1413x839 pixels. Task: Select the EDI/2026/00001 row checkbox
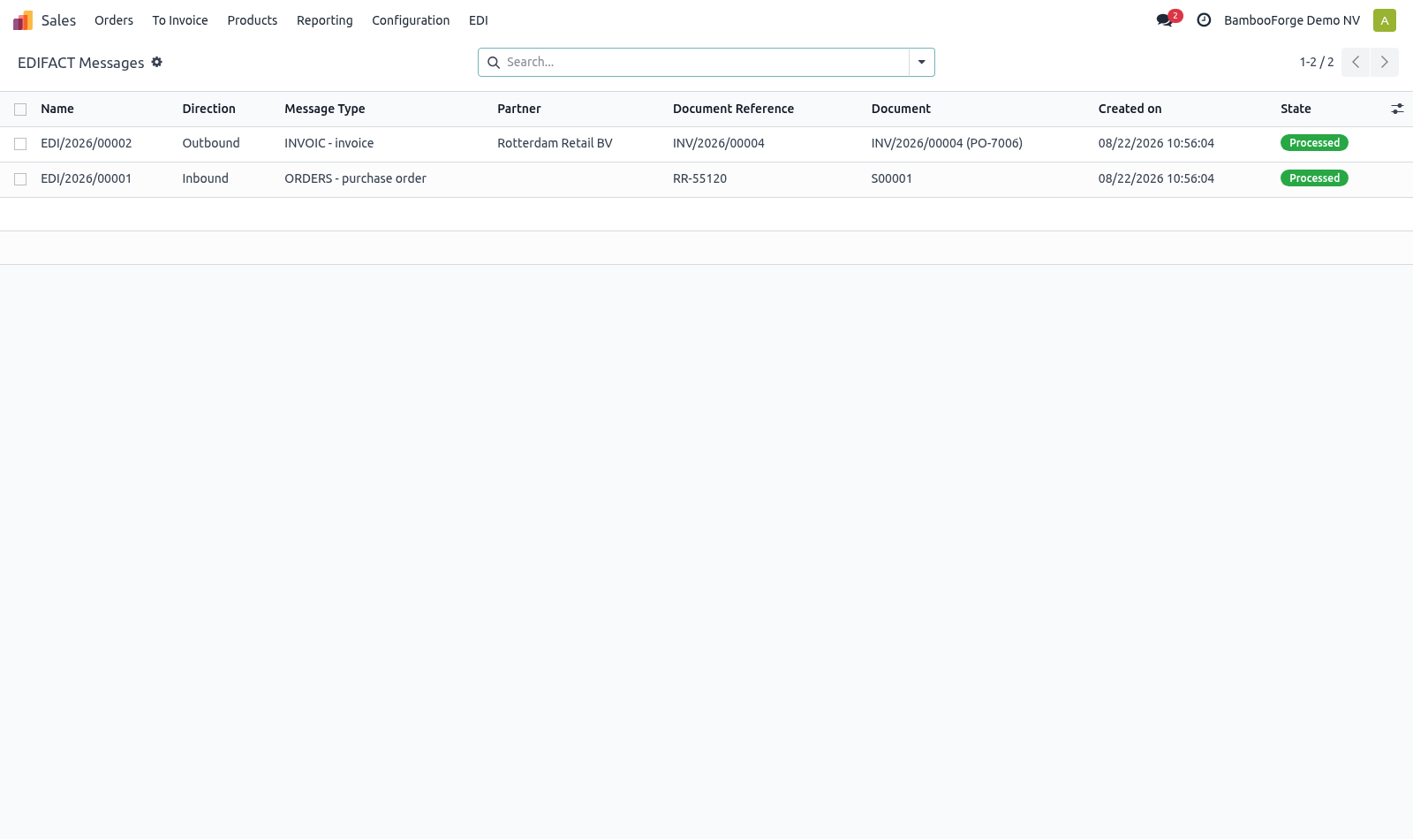[20, 179]
